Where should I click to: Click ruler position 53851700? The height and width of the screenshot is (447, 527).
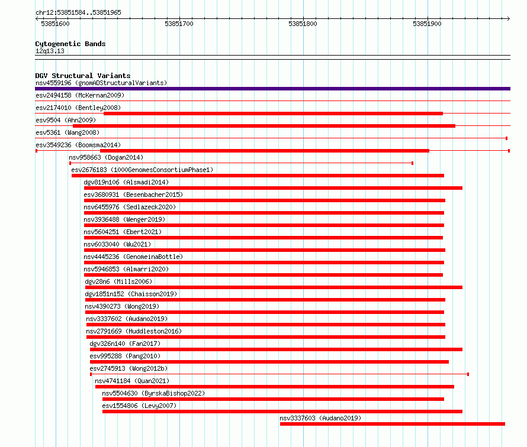tap(179, 24)
